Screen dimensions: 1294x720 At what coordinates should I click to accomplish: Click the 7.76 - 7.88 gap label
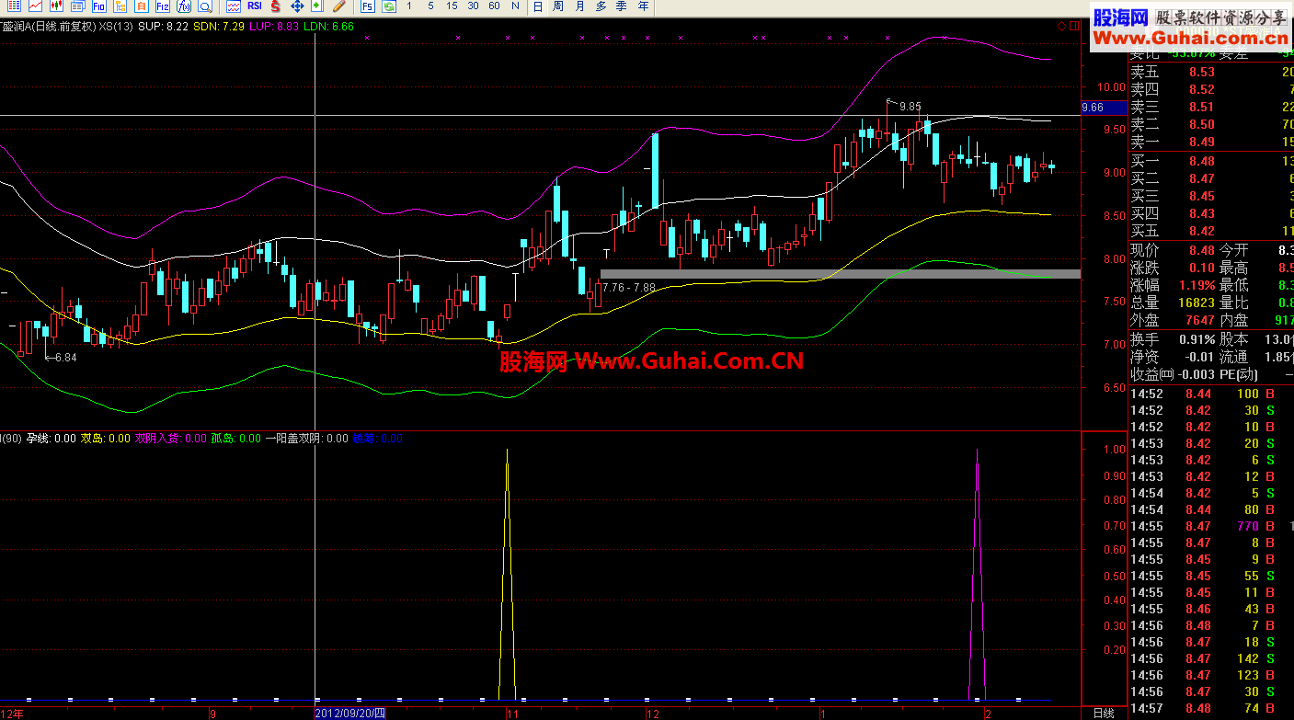[629, 288]
